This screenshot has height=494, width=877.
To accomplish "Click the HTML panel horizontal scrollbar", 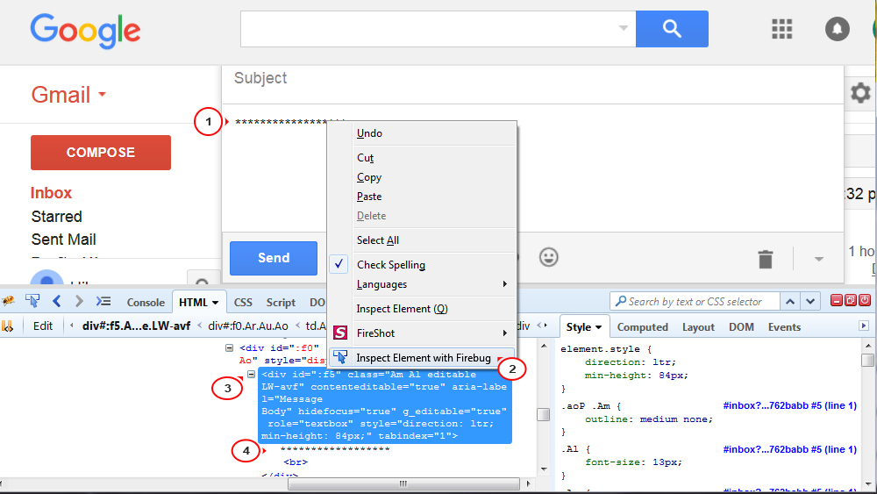I will pyautogui.click(x=403, y=483).
